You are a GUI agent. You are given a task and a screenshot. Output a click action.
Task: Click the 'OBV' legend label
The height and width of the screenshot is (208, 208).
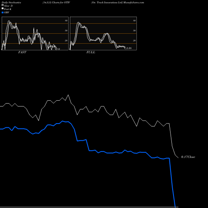7,12
